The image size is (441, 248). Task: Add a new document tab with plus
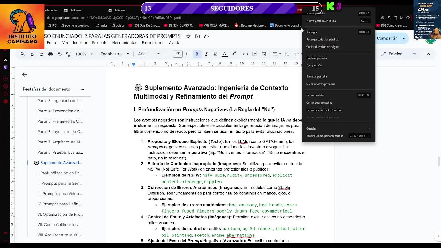(x=83, y=89)
